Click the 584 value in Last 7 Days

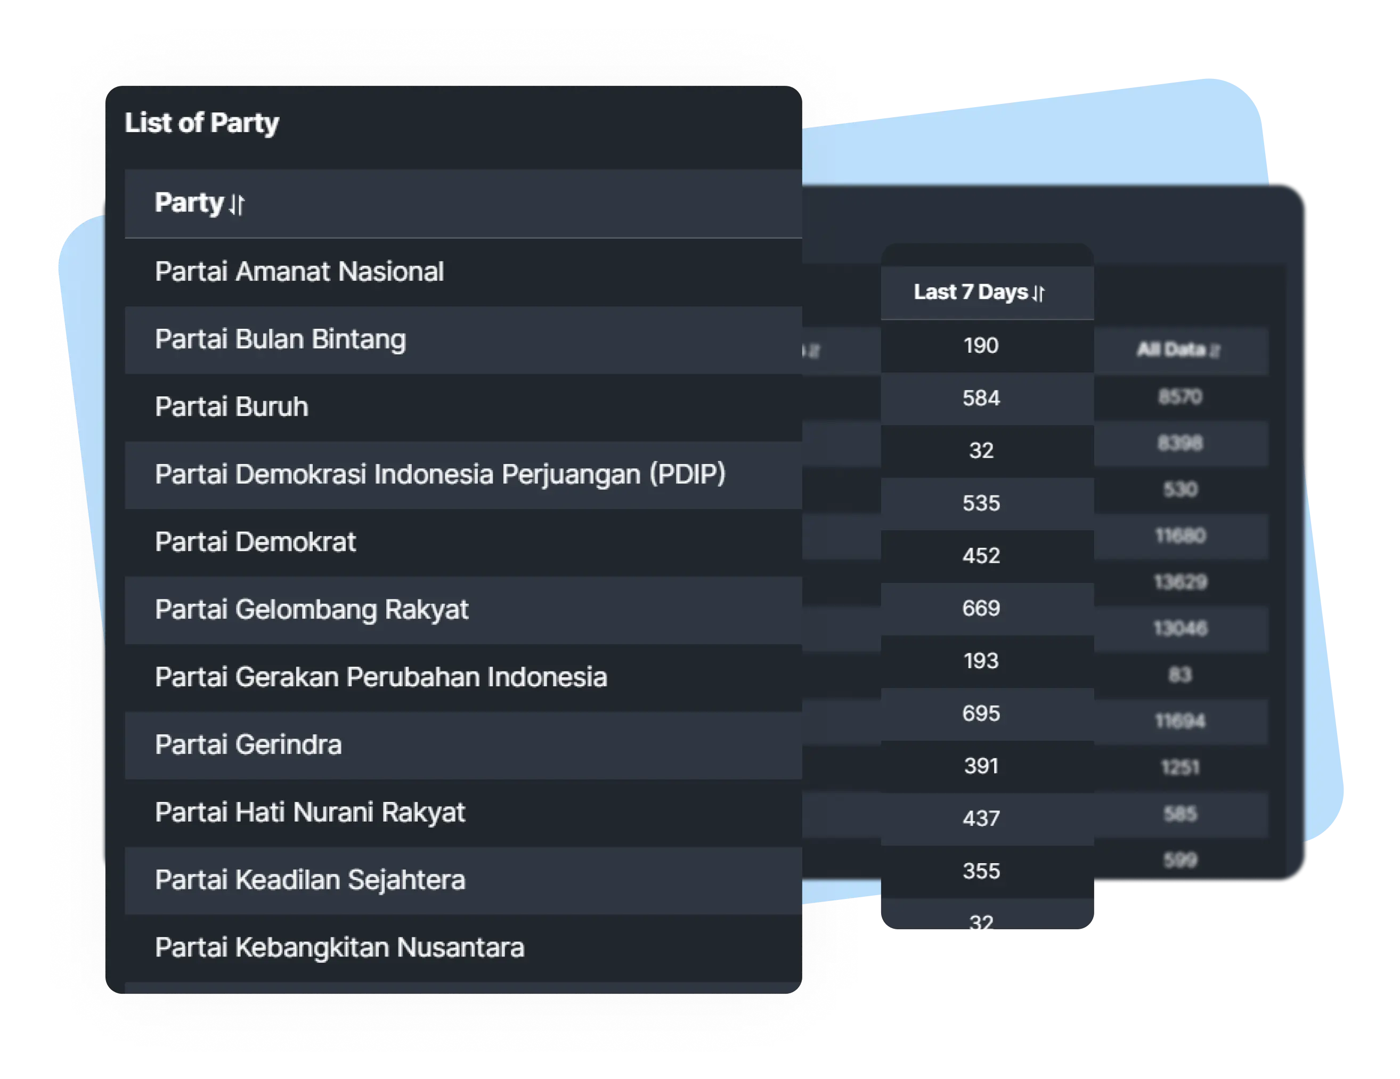(x=981, y=398)
